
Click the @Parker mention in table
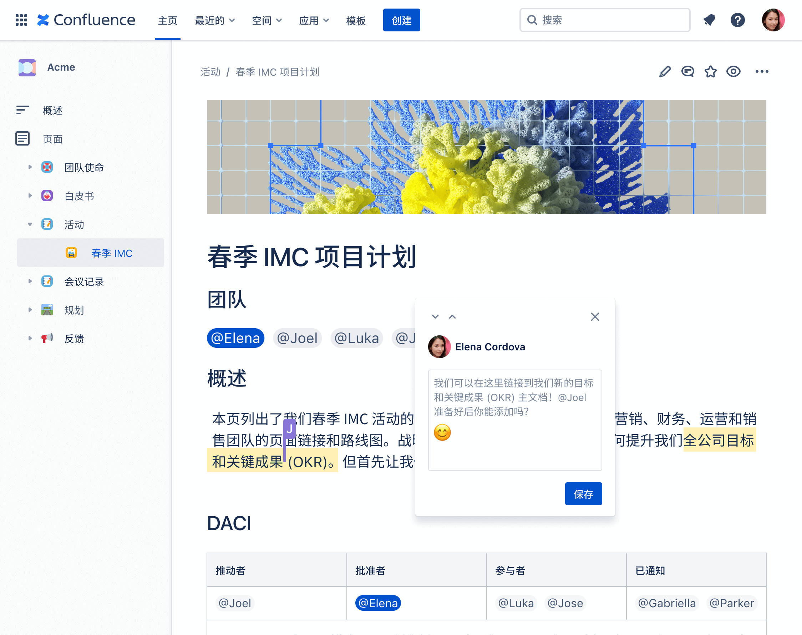click(x=731, y=603)
